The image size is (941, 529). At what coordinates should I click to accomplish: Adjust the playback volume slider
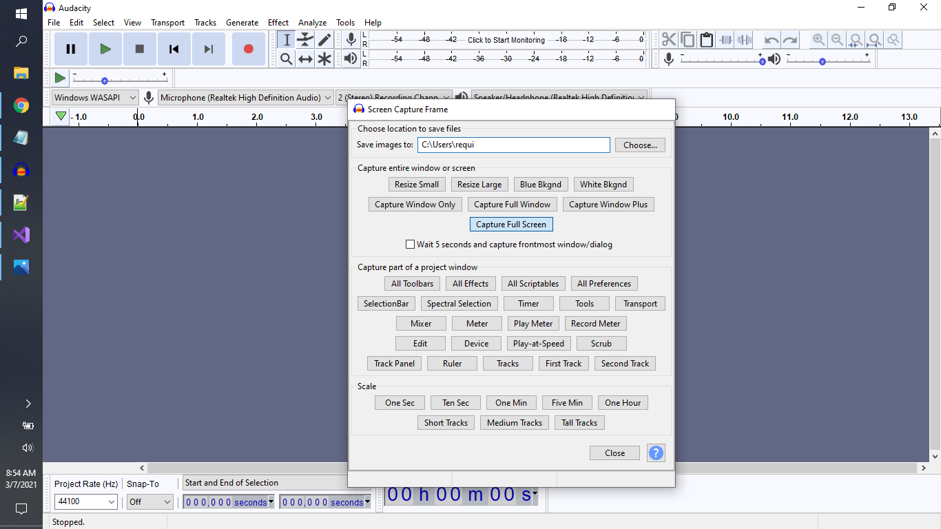click(x=828, y=60)
